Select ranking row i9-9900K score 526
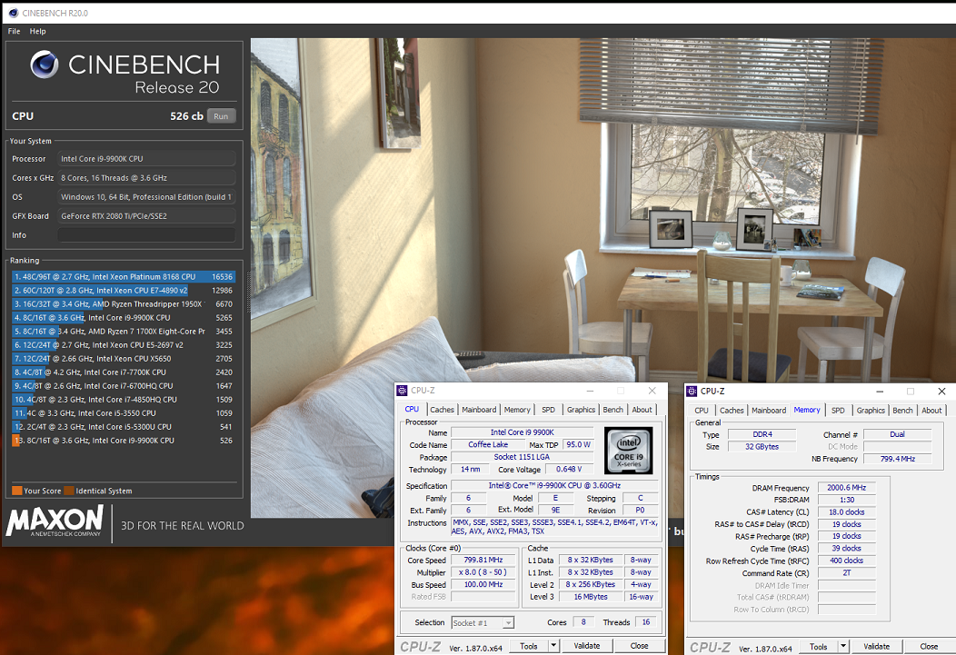956x655 pixels. click(x=124, y=441)
